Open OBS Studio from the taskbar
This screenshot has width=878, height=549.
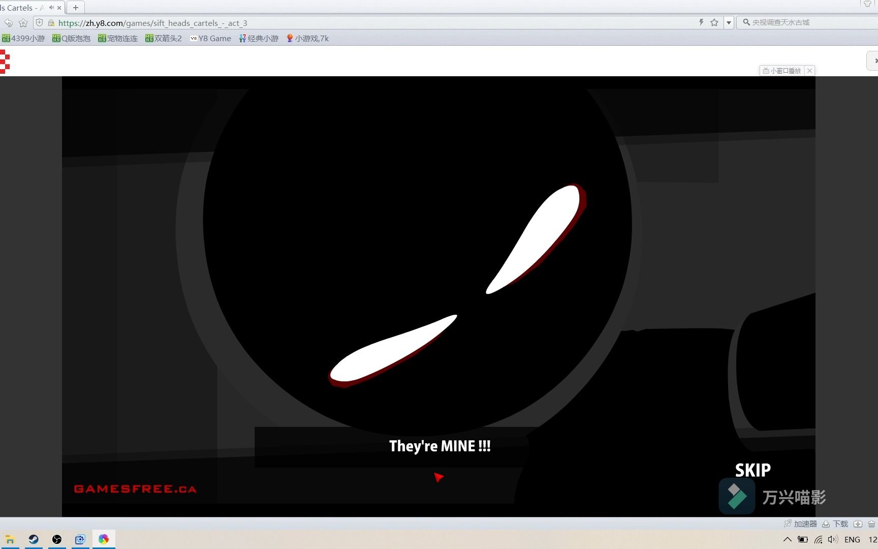point(57,539)
